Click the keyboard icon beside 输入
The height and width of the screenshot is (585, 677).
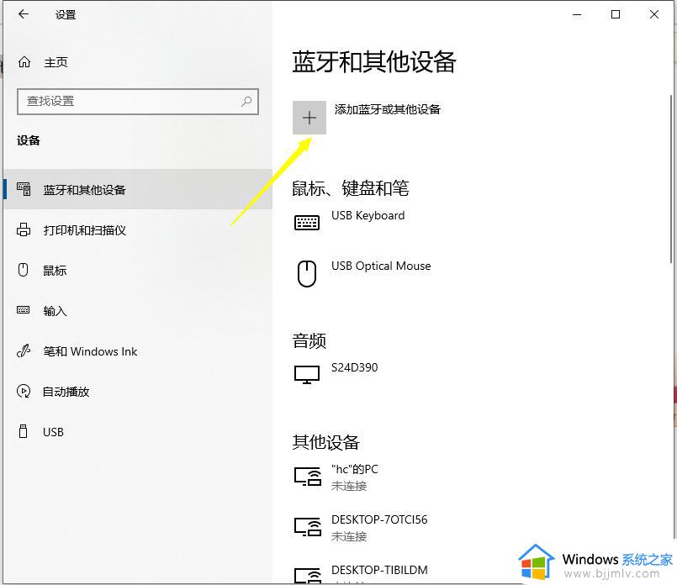coord(24,310)
